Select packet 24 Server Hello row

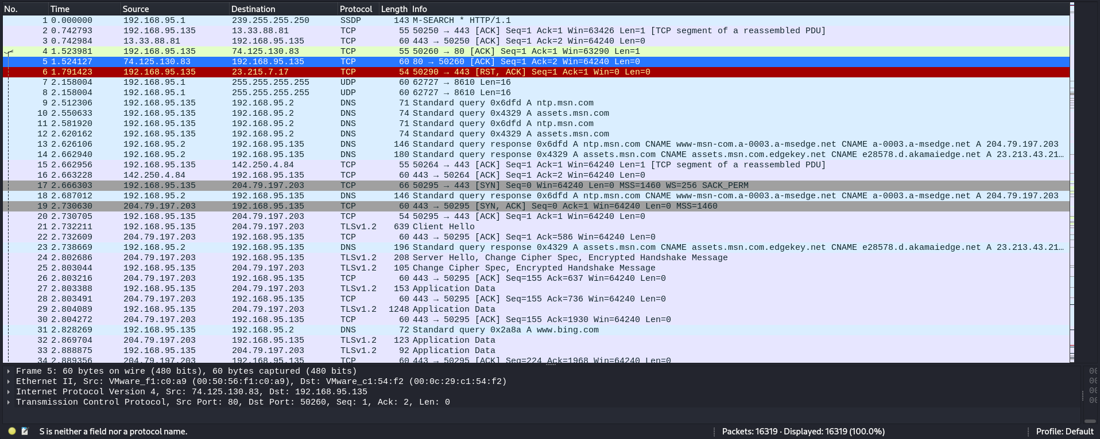(536, 257)
